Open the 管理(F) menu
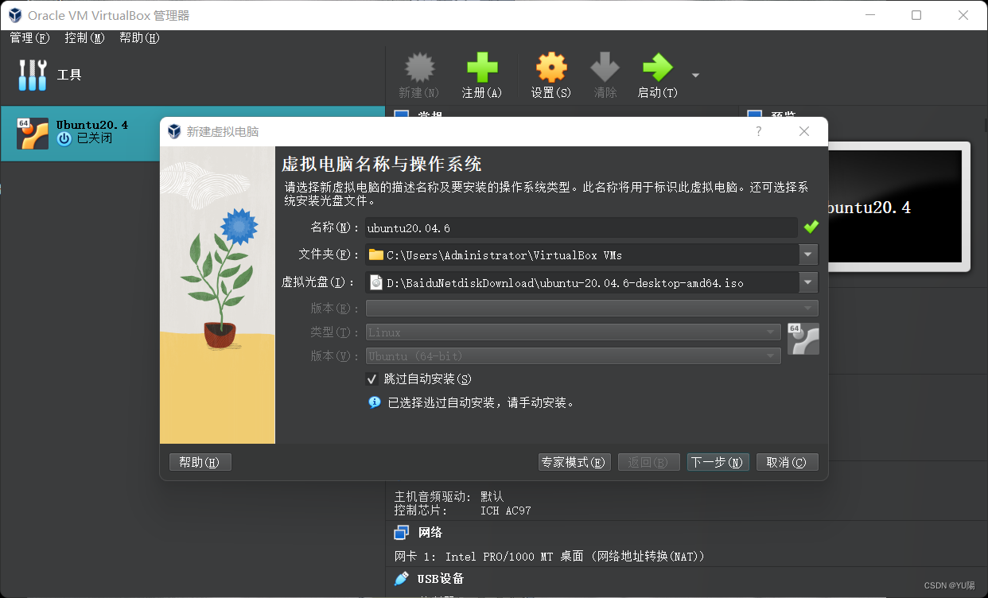Viewport: 988px width, 598px height. click(29, 37)
